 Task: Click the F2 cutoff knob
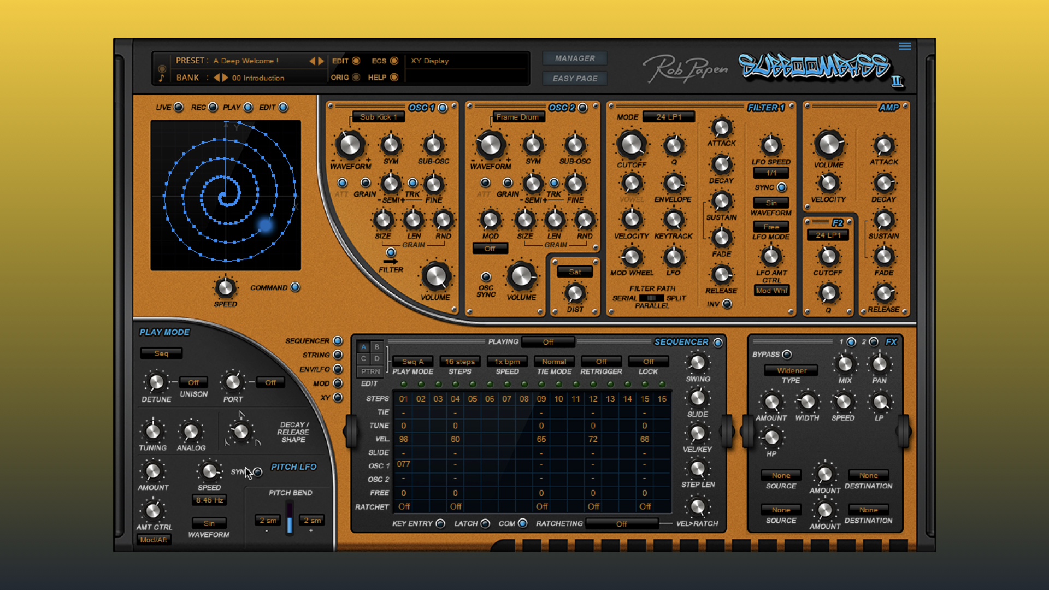pyautogui.click(x=828, y=256)
